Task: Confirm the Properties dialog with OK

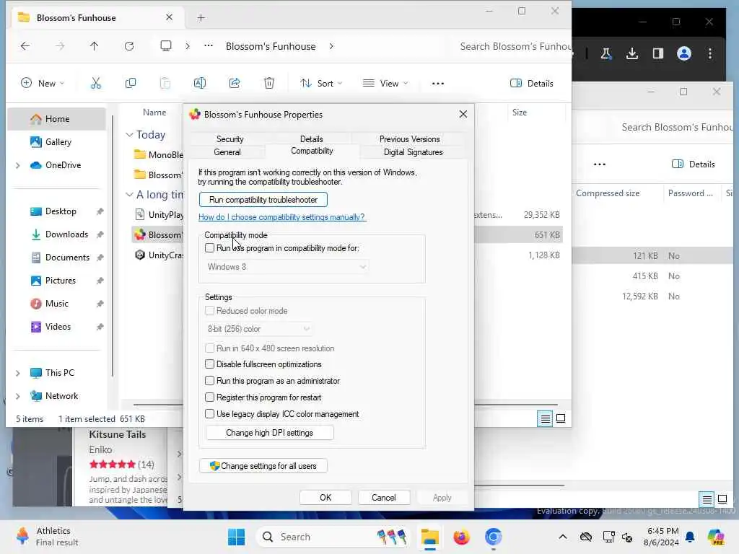Action: point(325,498)
